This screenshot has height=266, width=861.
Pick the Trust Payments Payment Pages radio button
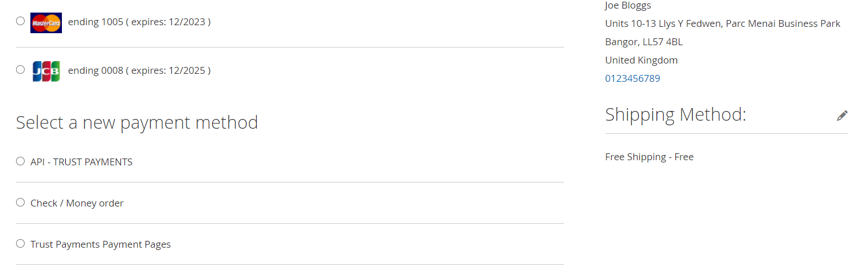(21, 244)
